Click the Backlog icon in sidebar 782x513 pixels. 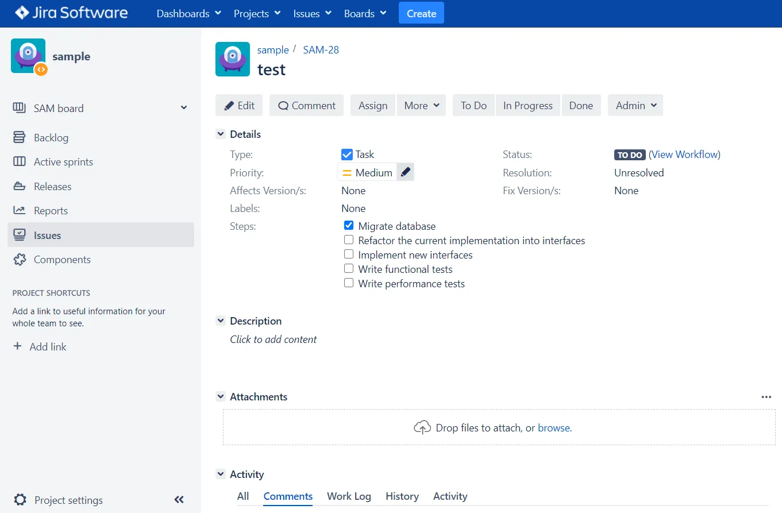(20, 137)
